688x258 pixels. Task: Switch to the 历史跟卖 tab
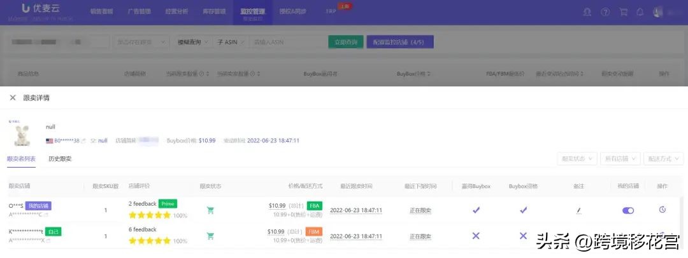coord(60,159)
